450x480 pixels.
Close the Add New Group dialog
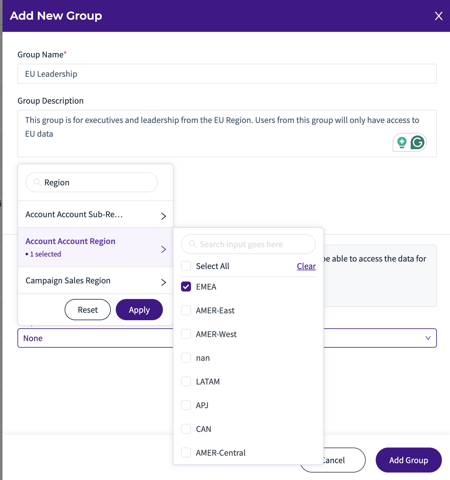click(x=439, y=16)
